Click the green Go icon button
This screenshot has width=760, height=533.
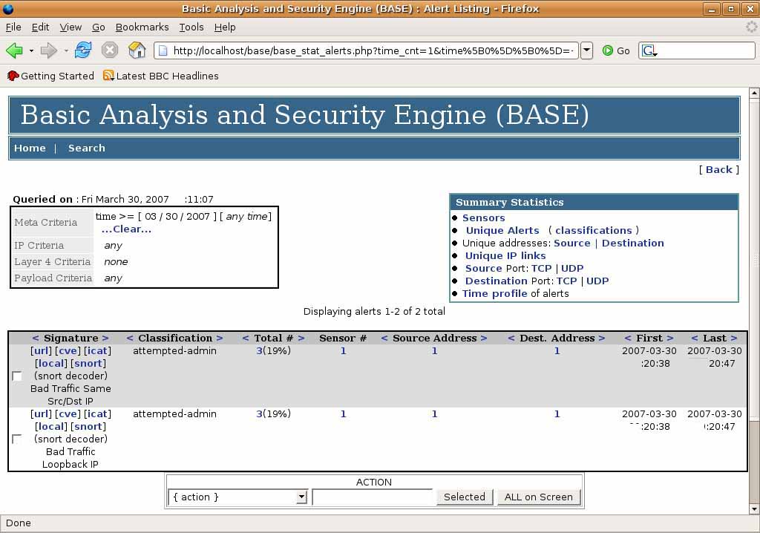tap(607, 50)
